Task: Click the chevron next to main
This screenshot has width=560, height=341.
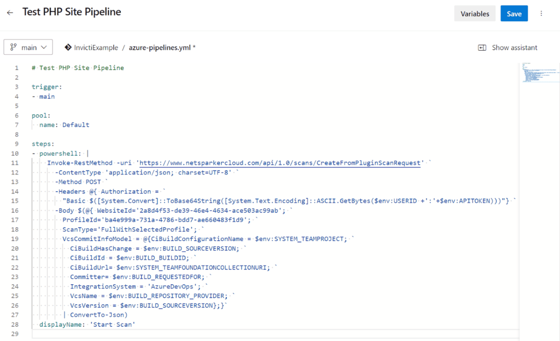Action: [43, 47]
